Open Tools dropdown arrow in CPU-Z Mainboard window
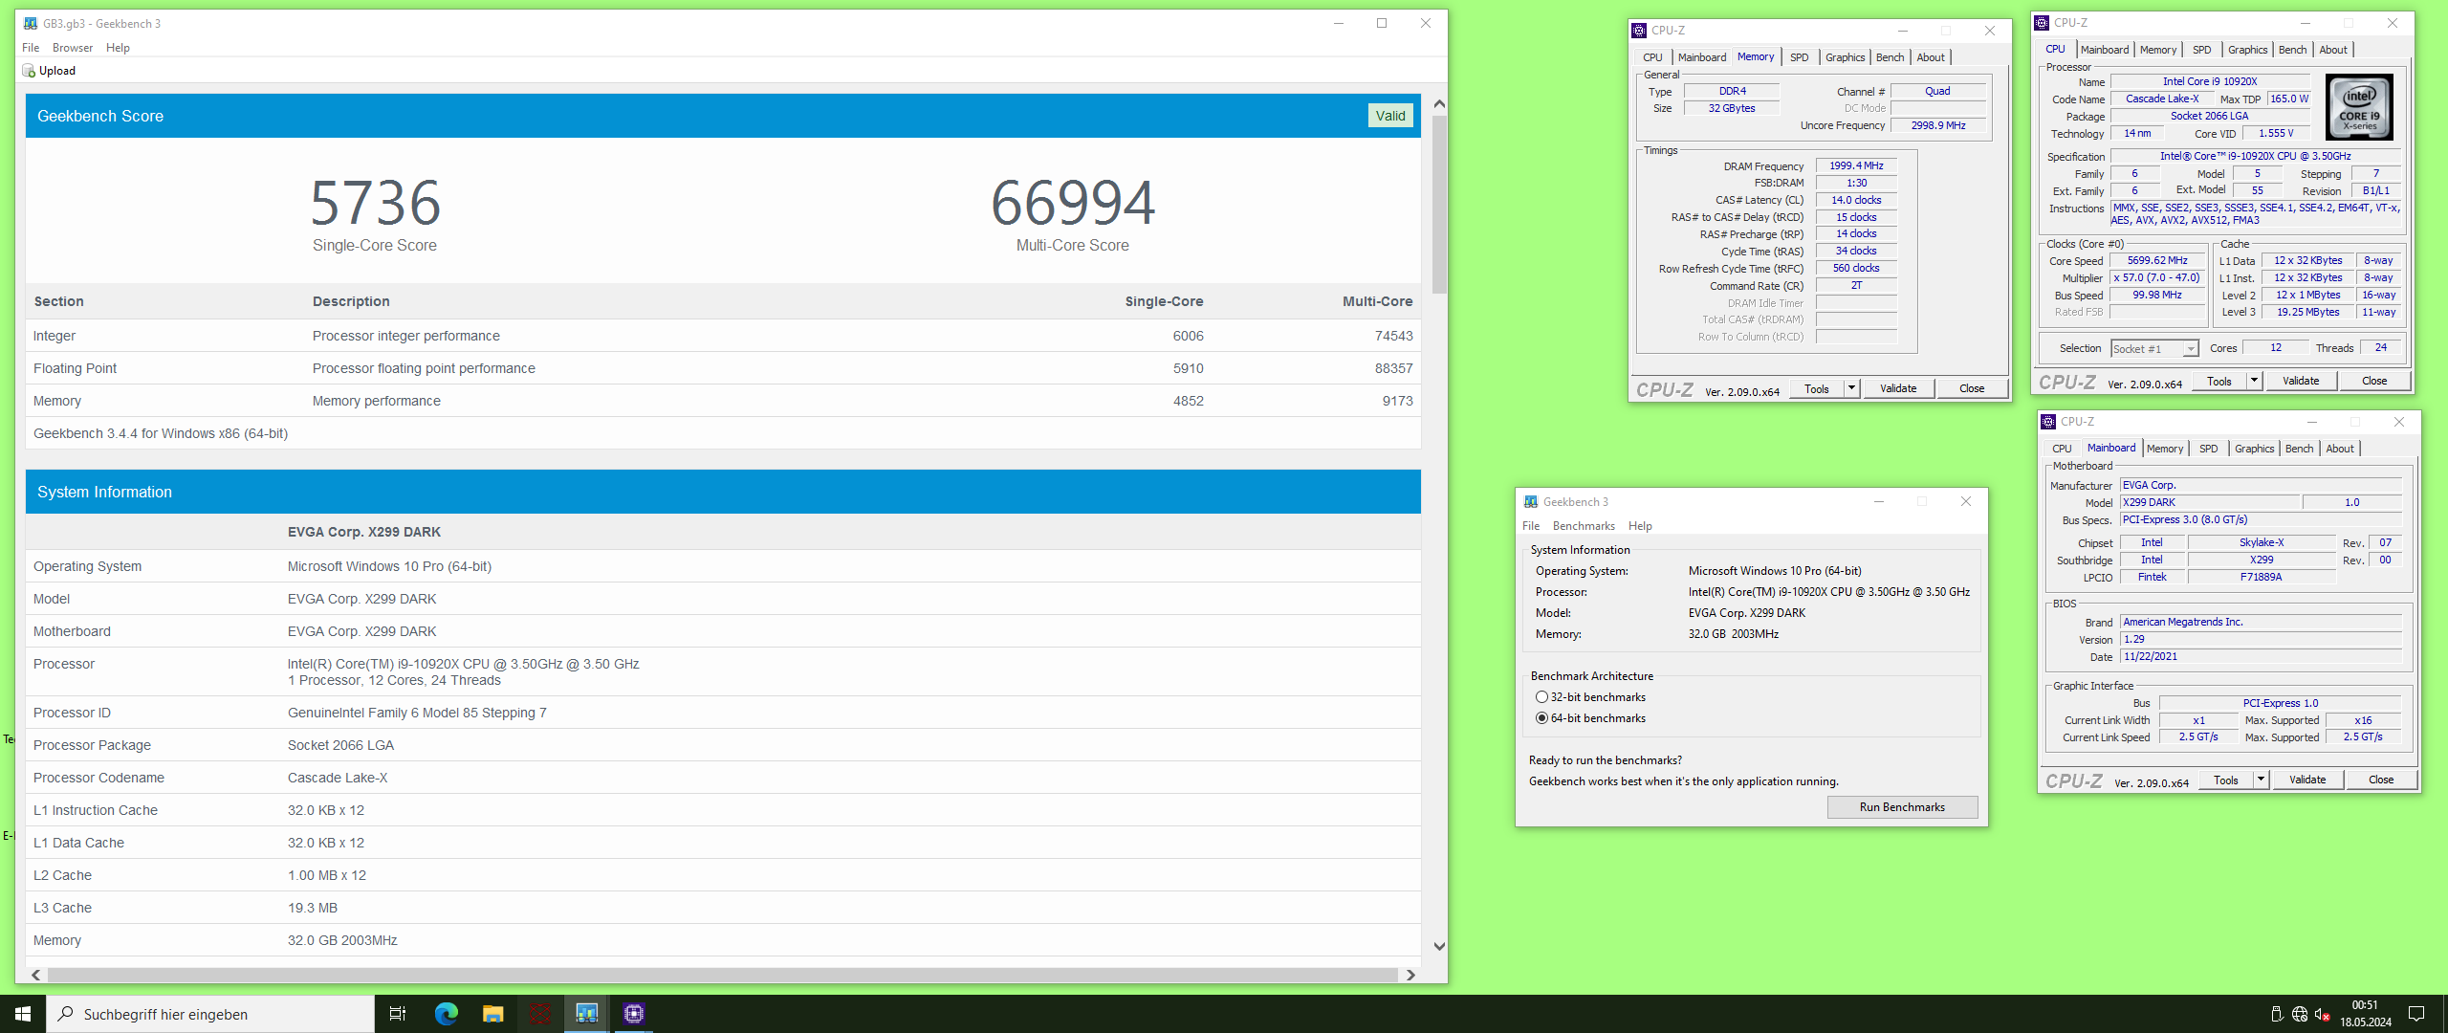Screen dimensions: 2448x1033 [2261, 780]
